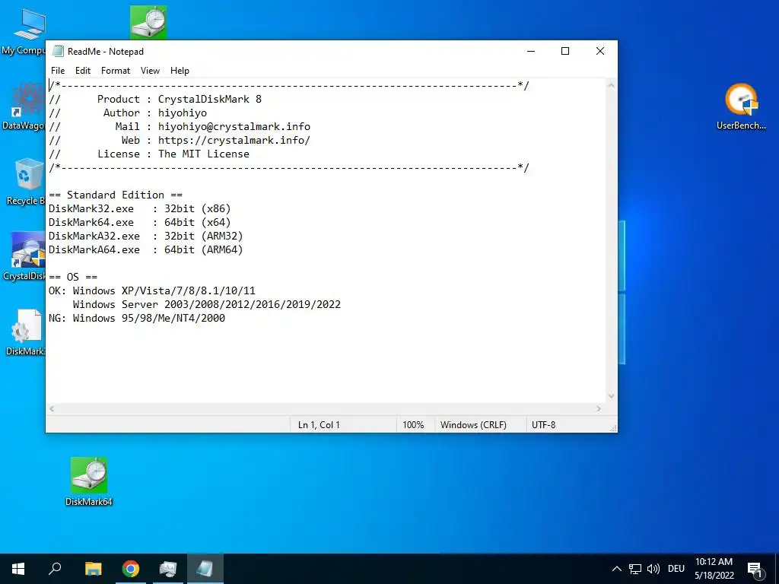Screen dimensions: 779x584
Task: Place cursor on https://crystalmark.info/ web text
Action: (x=234, y=140)
